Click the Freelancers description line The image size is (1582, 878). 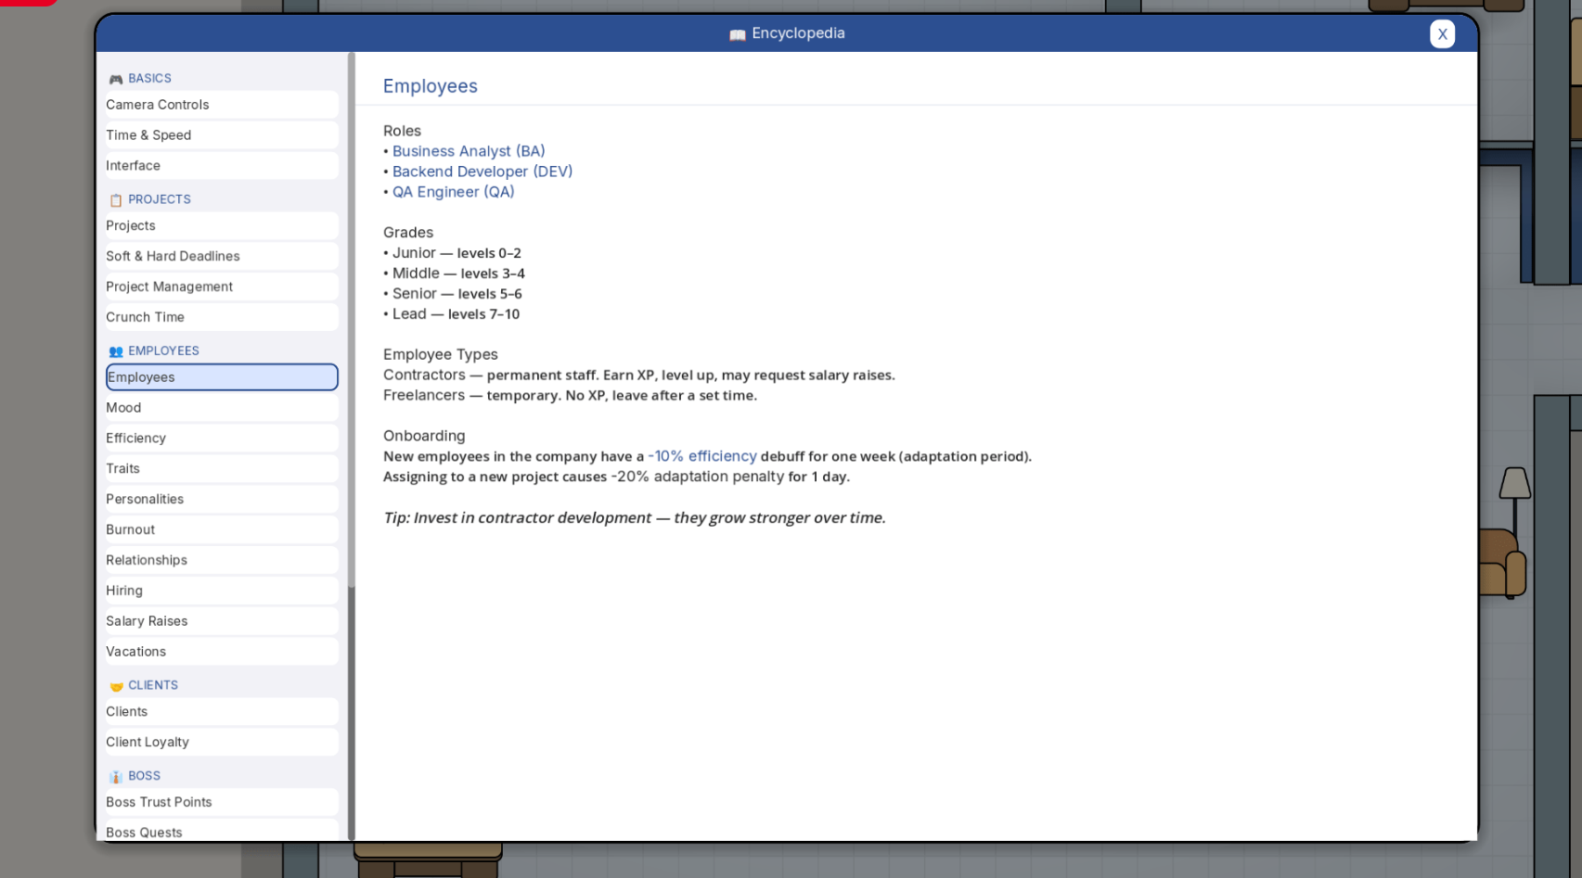click(x=571, y=395)
